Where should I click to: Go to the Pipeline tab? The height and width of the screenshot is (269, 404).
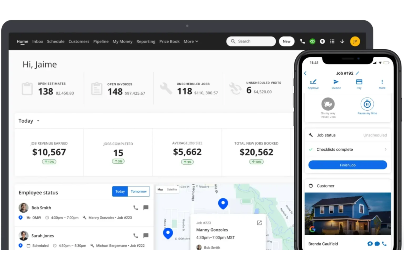coord(101,41)
